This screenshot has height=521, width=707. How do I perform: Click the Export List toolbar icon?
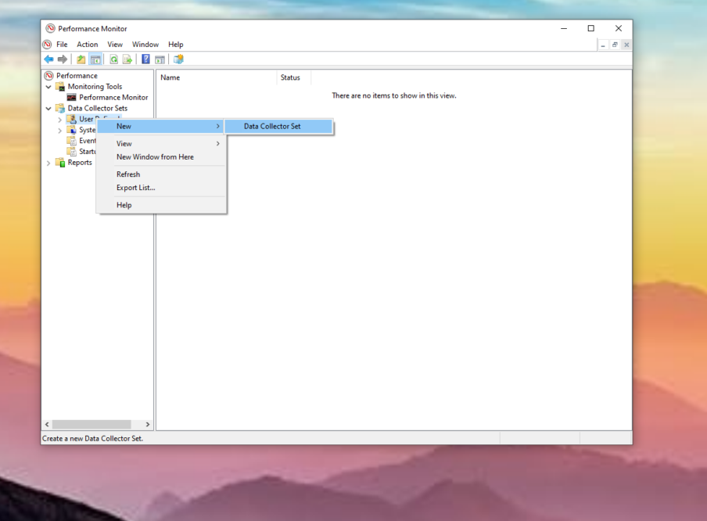[x=127, y=59]
